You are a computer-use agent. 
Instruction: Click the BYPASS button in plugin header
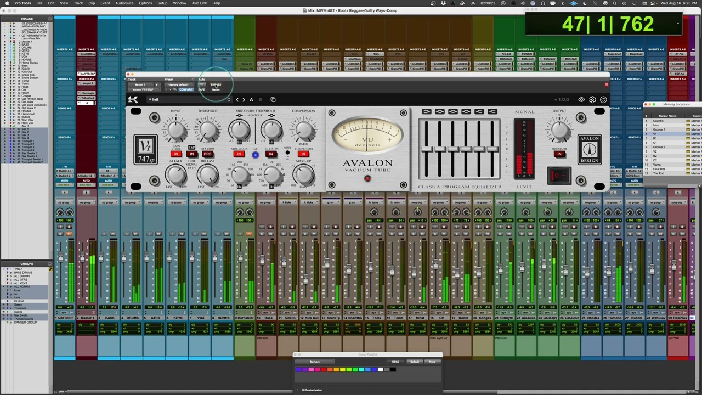pos(216,84)
